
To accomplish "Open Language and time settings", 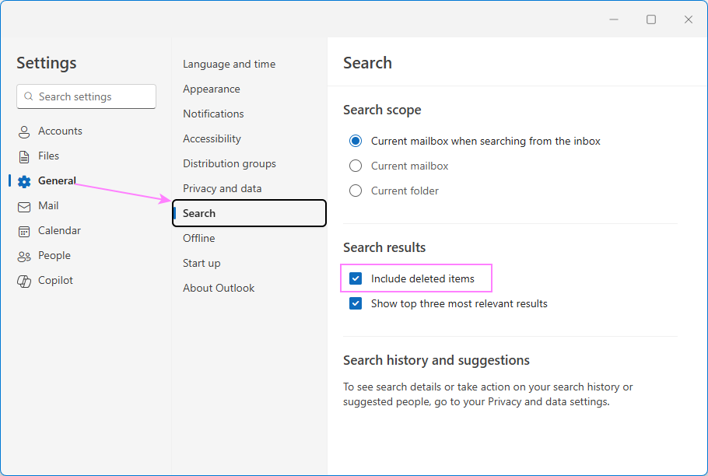I will [x=229, y=64].
